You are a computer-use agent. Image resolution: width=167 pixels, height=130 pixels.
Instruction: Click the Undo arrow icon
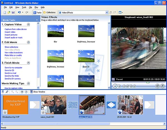pyautogui.click(x=19, y=13)
